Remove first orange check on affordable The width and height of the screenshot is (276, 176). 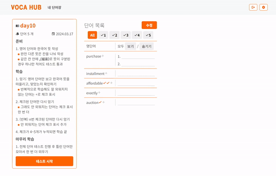pyautogui.click(x=104, y=83)
